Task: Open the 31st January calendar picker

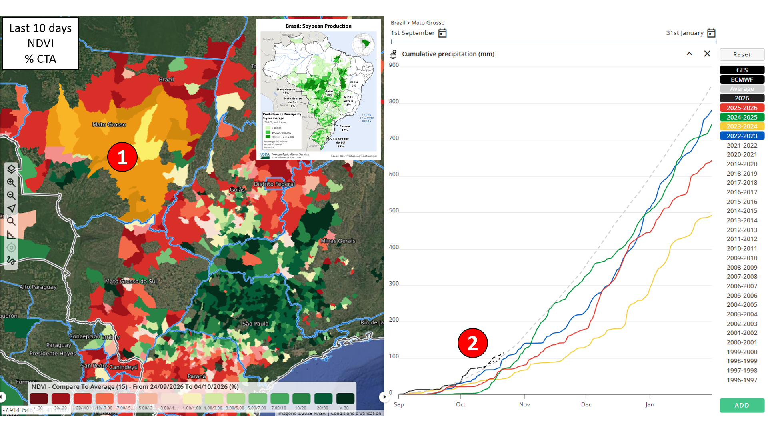Action: pyautogui.click(x=711, y=33)
